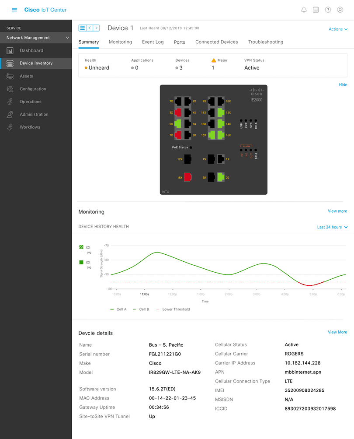Open Dashboard in sidebar
The image size is (354, 439).
pyautogui.click(x=36, y=51)
